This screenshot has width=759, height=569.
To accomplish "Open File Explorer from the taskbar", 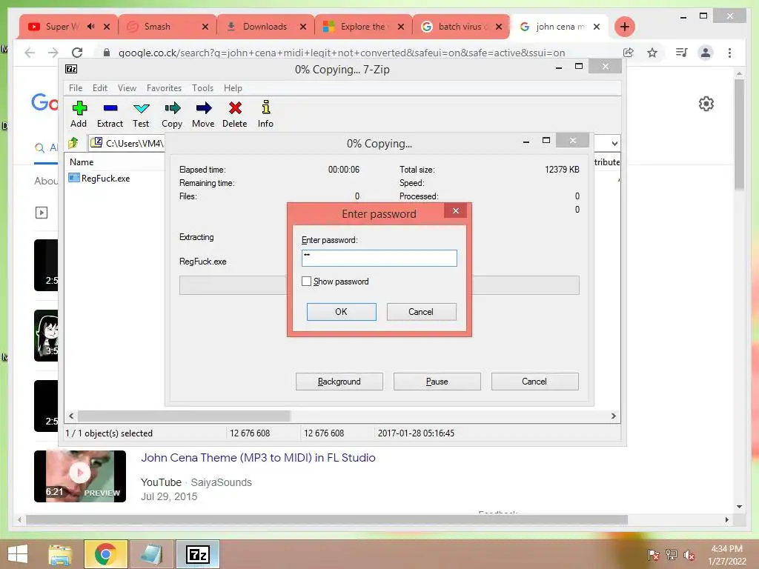I will [x=60, y=554].
